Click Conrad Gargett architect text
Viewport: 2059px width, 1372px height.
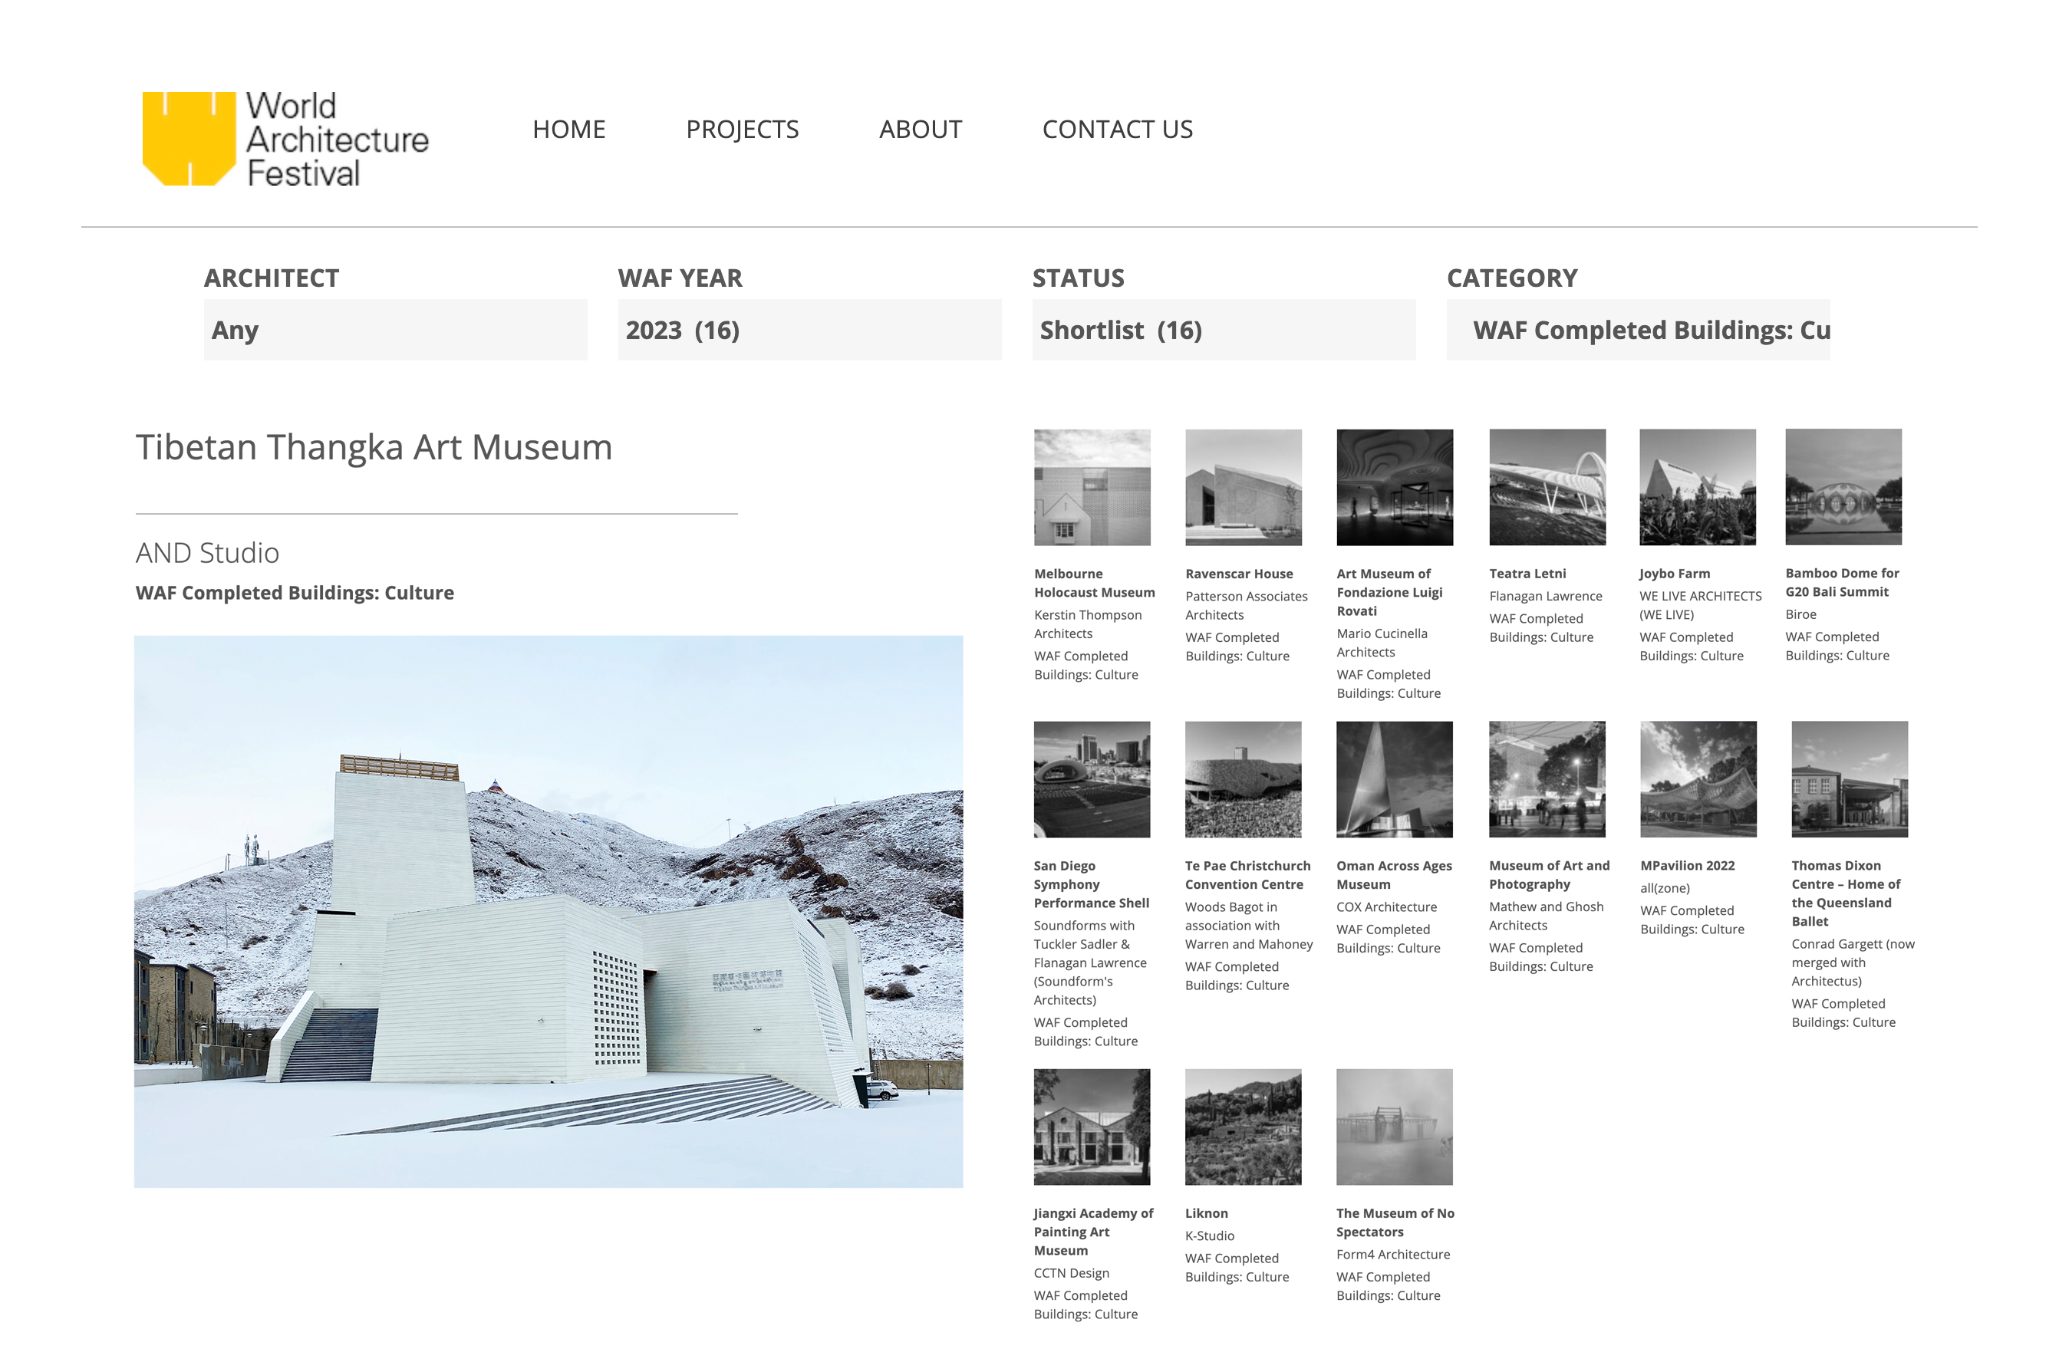tap(1853, 962)
